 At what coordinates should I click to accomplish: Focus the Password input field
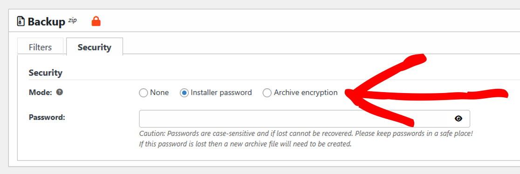[304, 119]
